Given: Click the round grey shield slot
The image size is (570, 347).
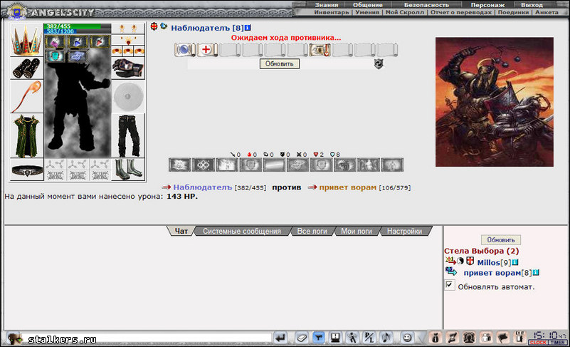Looking at the screenshot, I should [128, 96].
